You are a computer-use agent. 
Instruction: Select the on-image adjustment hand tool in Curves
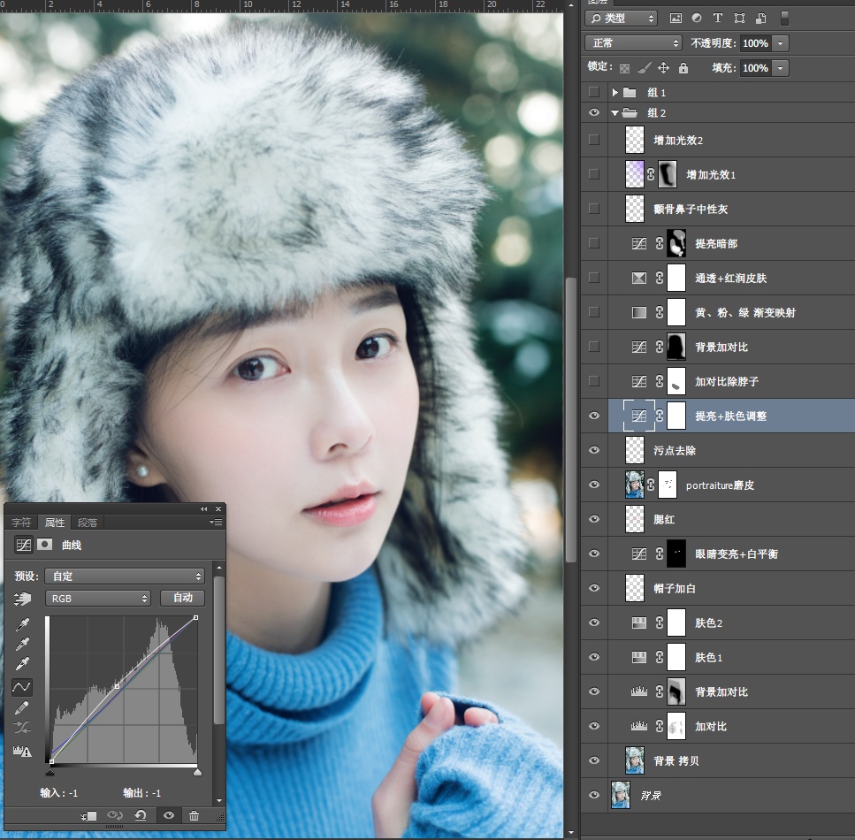(x=22, y=599)
